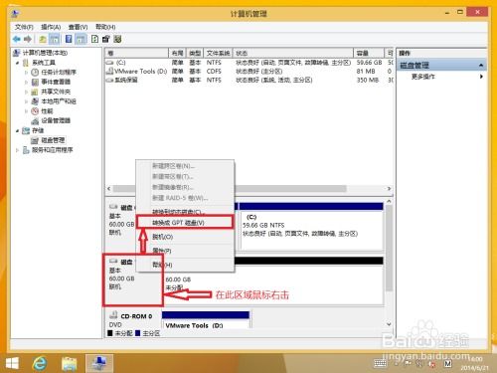This screenshot has height=373, width=497.
Task: Click the Windows Start button
Action: coord(13,363)
